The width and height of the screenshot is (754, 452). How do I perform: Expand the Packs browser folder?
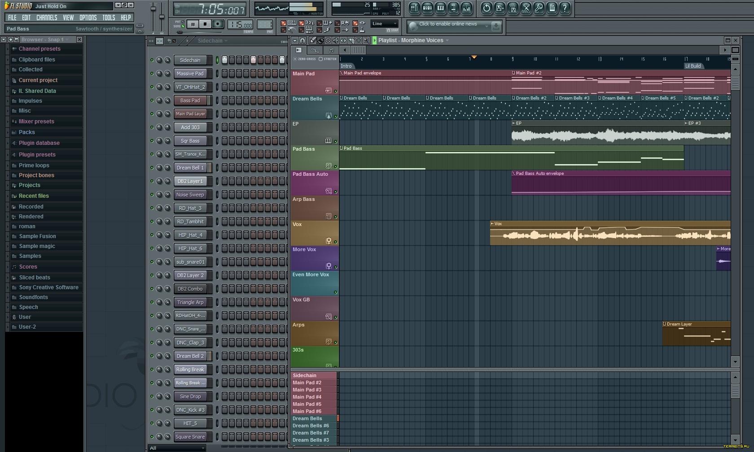point(27,132)
